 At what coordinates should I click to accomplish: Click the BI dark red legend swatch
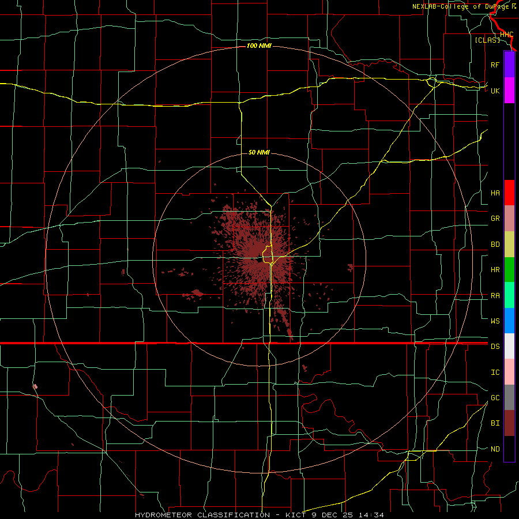coord(509,423)
